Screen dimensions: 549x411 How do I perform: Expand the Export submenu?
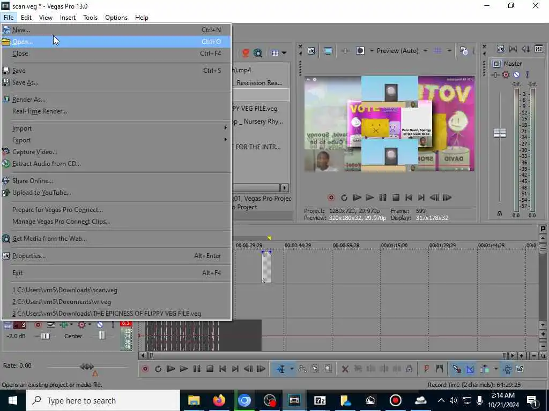pyautogui.click(x=116, y=140)
